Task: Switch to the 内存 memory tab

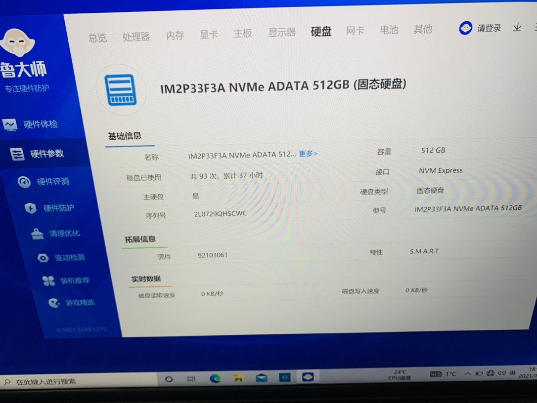Action: pos(175,35)
